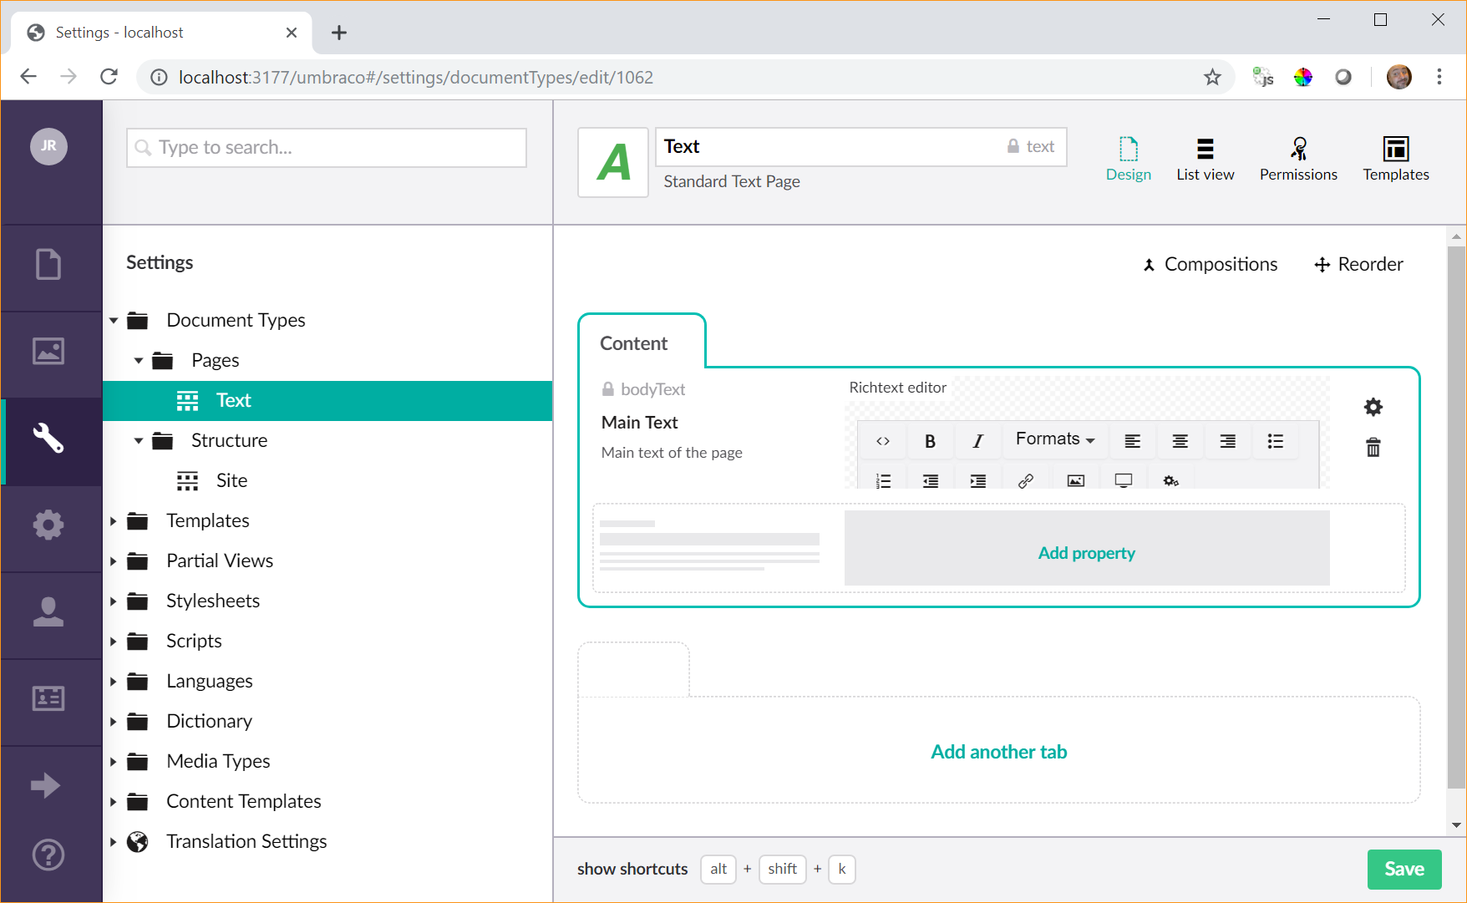The width and height of the screenshot is (1467, 903).
Task: Expand the Dictionary folder arrow
Action: pos(114,722)
